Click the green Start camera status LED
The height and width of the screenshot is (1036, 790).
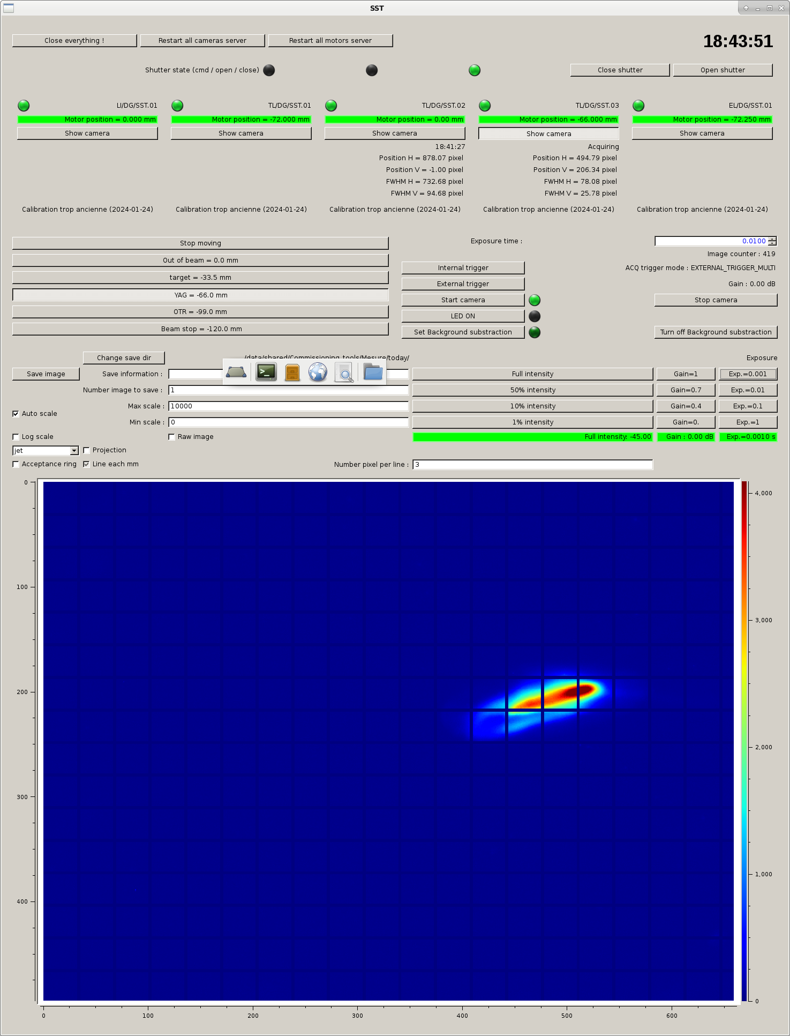(x=535, y=300)
